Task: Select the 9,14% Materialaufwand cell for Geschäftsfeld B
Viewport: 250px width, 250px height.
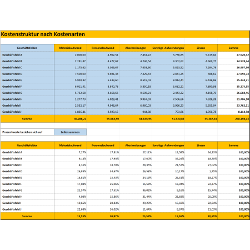Action: point(70,159)
